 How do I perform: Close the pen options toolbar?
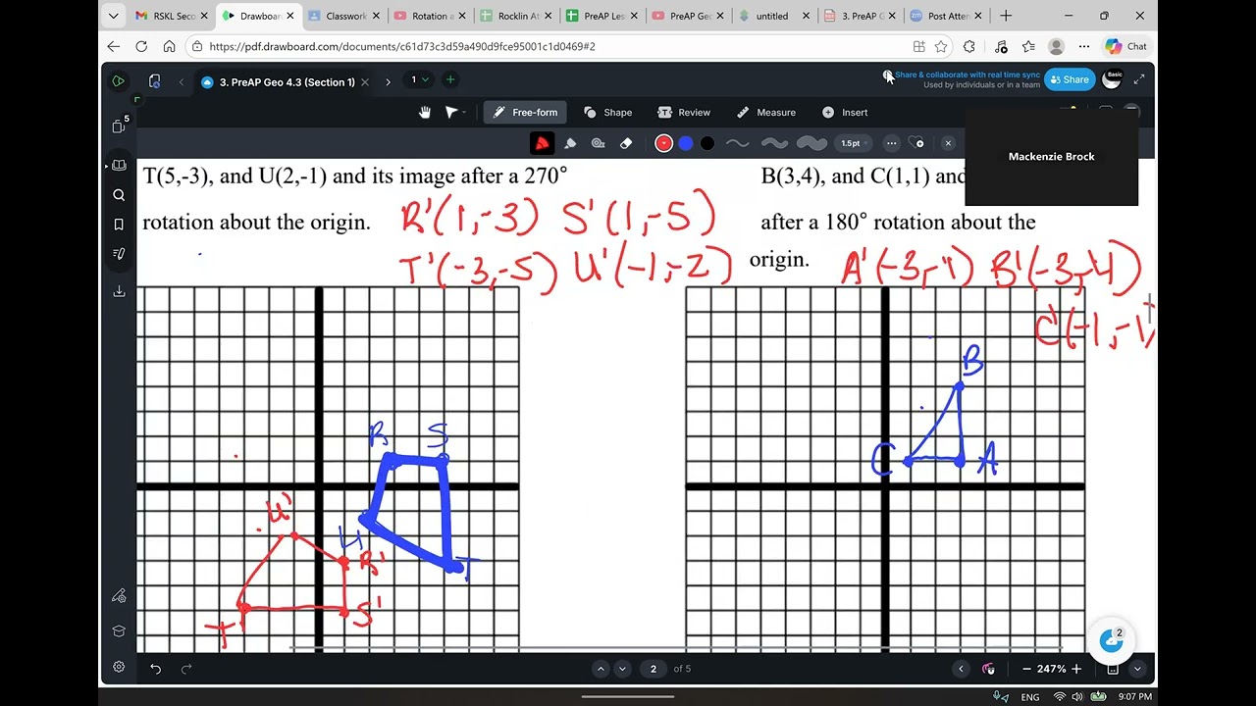(x=948, y=143)
